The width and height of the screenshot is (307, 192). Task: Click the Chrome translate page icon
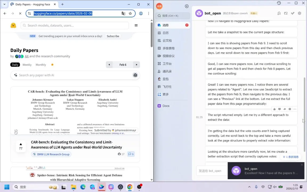tap(123, 13)
